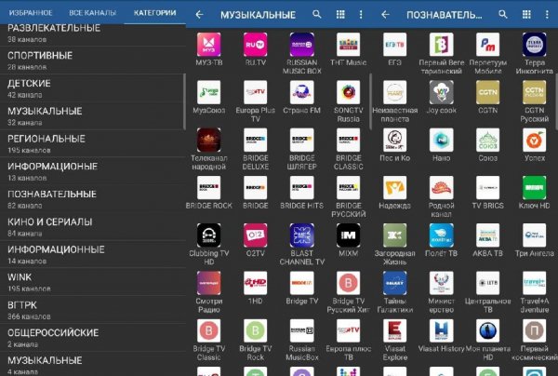This screenshot has width=558, height=376.
Task: Open more options menu in МУЗЫКАЛЬНЫЕ panel
Action: [x=361, y=14]
